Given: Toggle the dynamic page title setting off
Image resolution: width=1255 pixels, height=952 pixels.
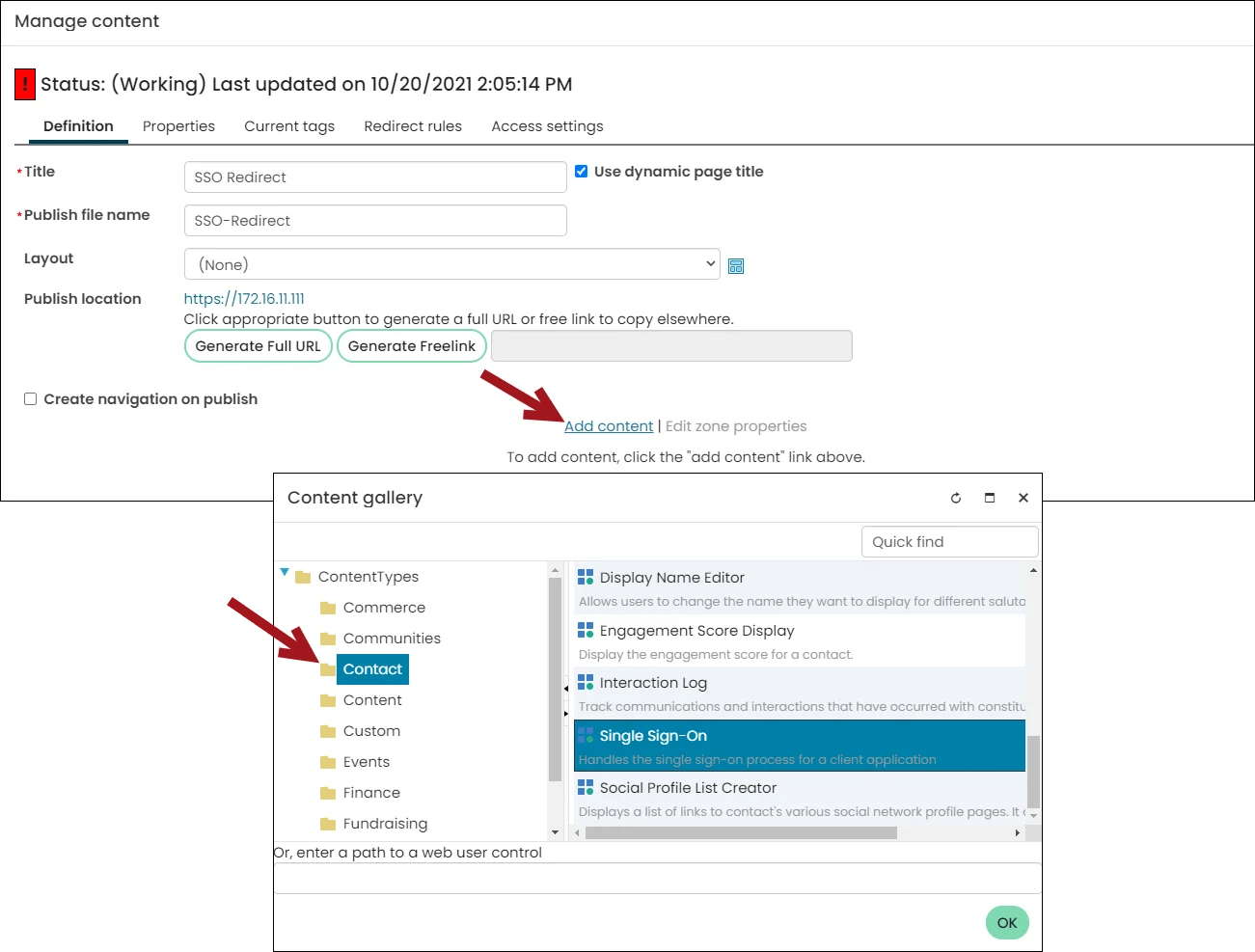Looking at the screenshot, I should point(581,171).
